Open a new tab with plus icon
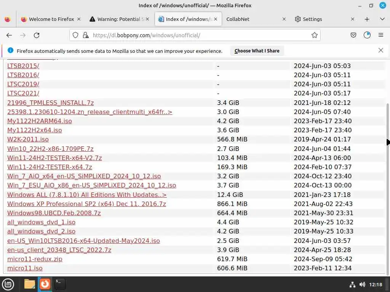Screen dimensions: 390x292 coord(367,19)
